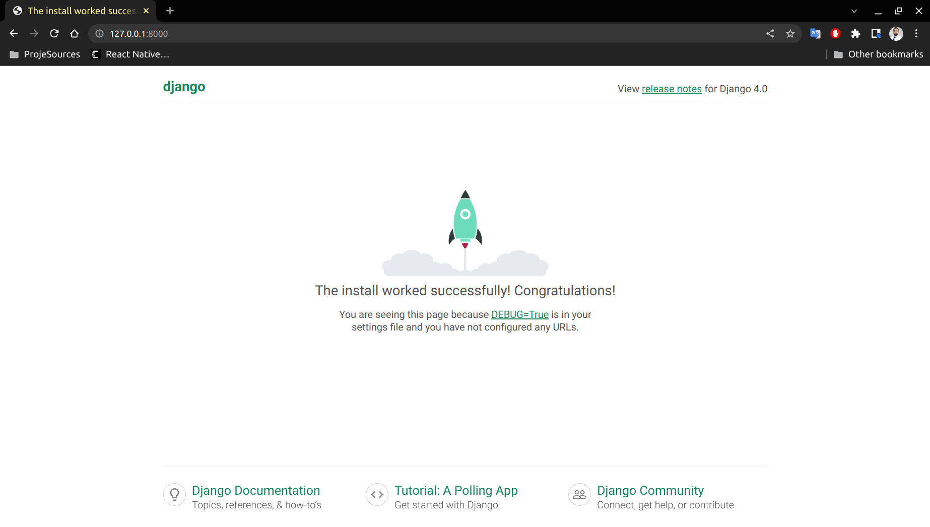The height and width of the screenshot is (527, 930).
Task: Click the forward navigation arrow
Action: (34, 34)
